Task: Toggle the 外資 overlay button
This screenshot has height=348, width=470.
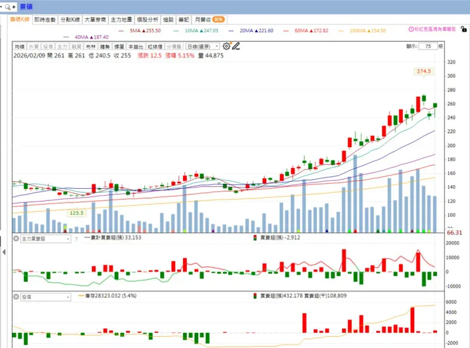Action: tap(34, 46)
